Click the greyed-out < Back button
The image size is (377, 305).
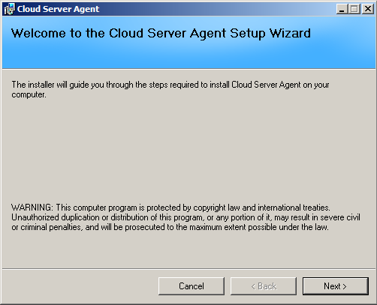(x=264, y=286)
